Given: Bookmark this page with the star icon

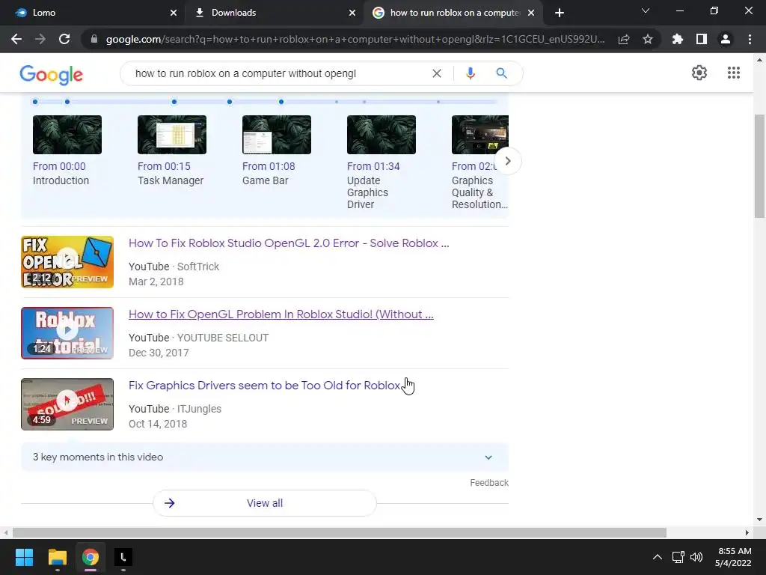Looking at the screenshot, I should (648, 39).
